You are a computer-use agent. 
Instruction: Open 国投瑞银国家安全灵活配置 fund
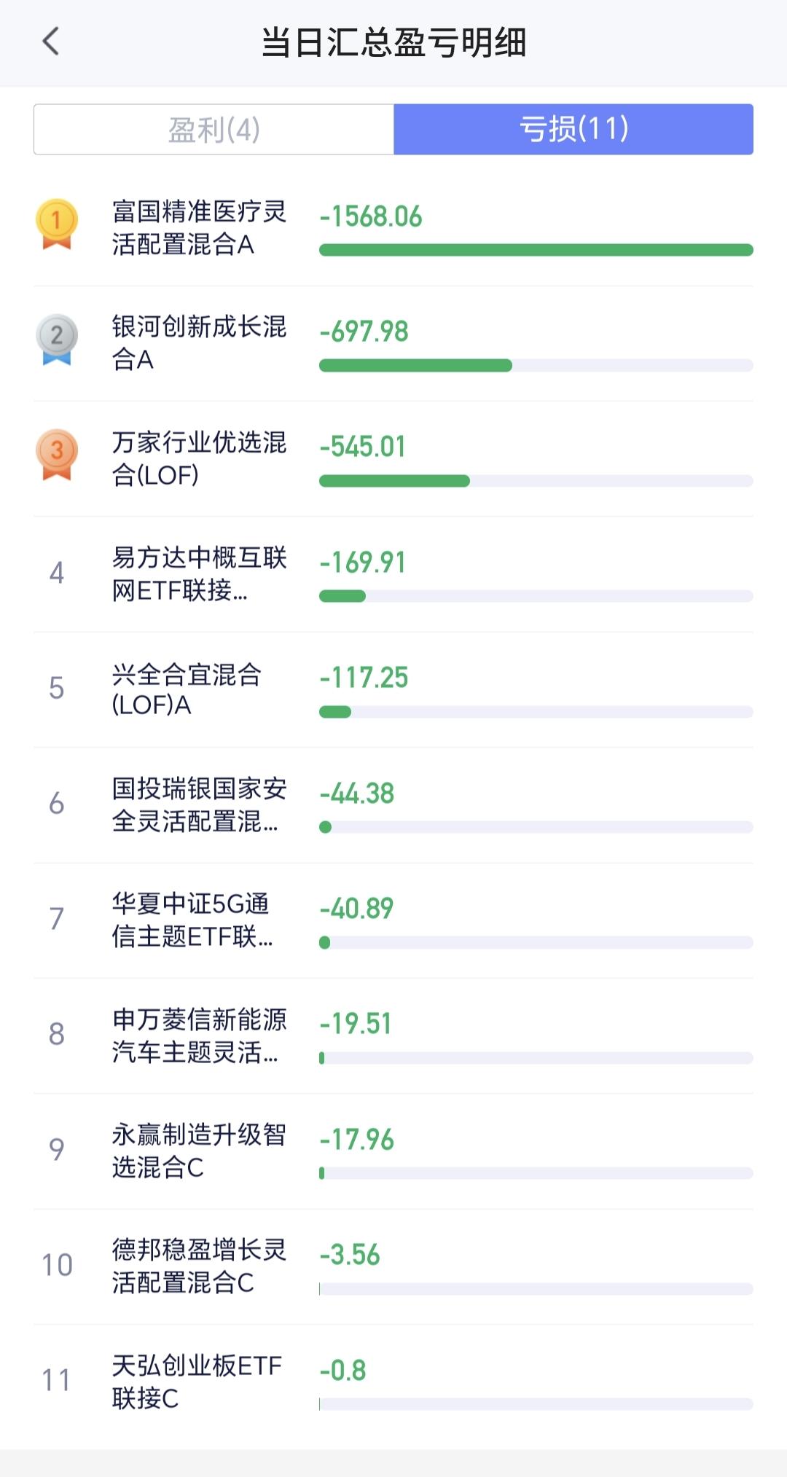[393, 805]
